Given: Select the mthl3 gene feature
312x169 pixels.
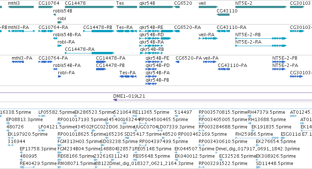Looking at the screenshot, I should point(21,7).
